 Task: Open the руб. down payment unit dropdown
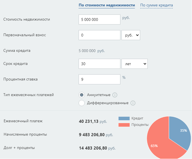pos(131,35)
